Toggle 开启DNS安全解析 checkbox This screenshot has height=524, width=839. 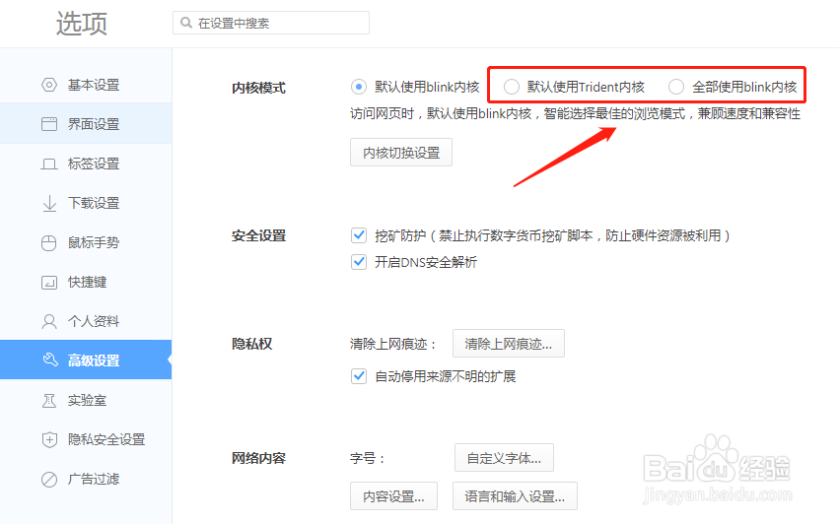coord(359,262)
